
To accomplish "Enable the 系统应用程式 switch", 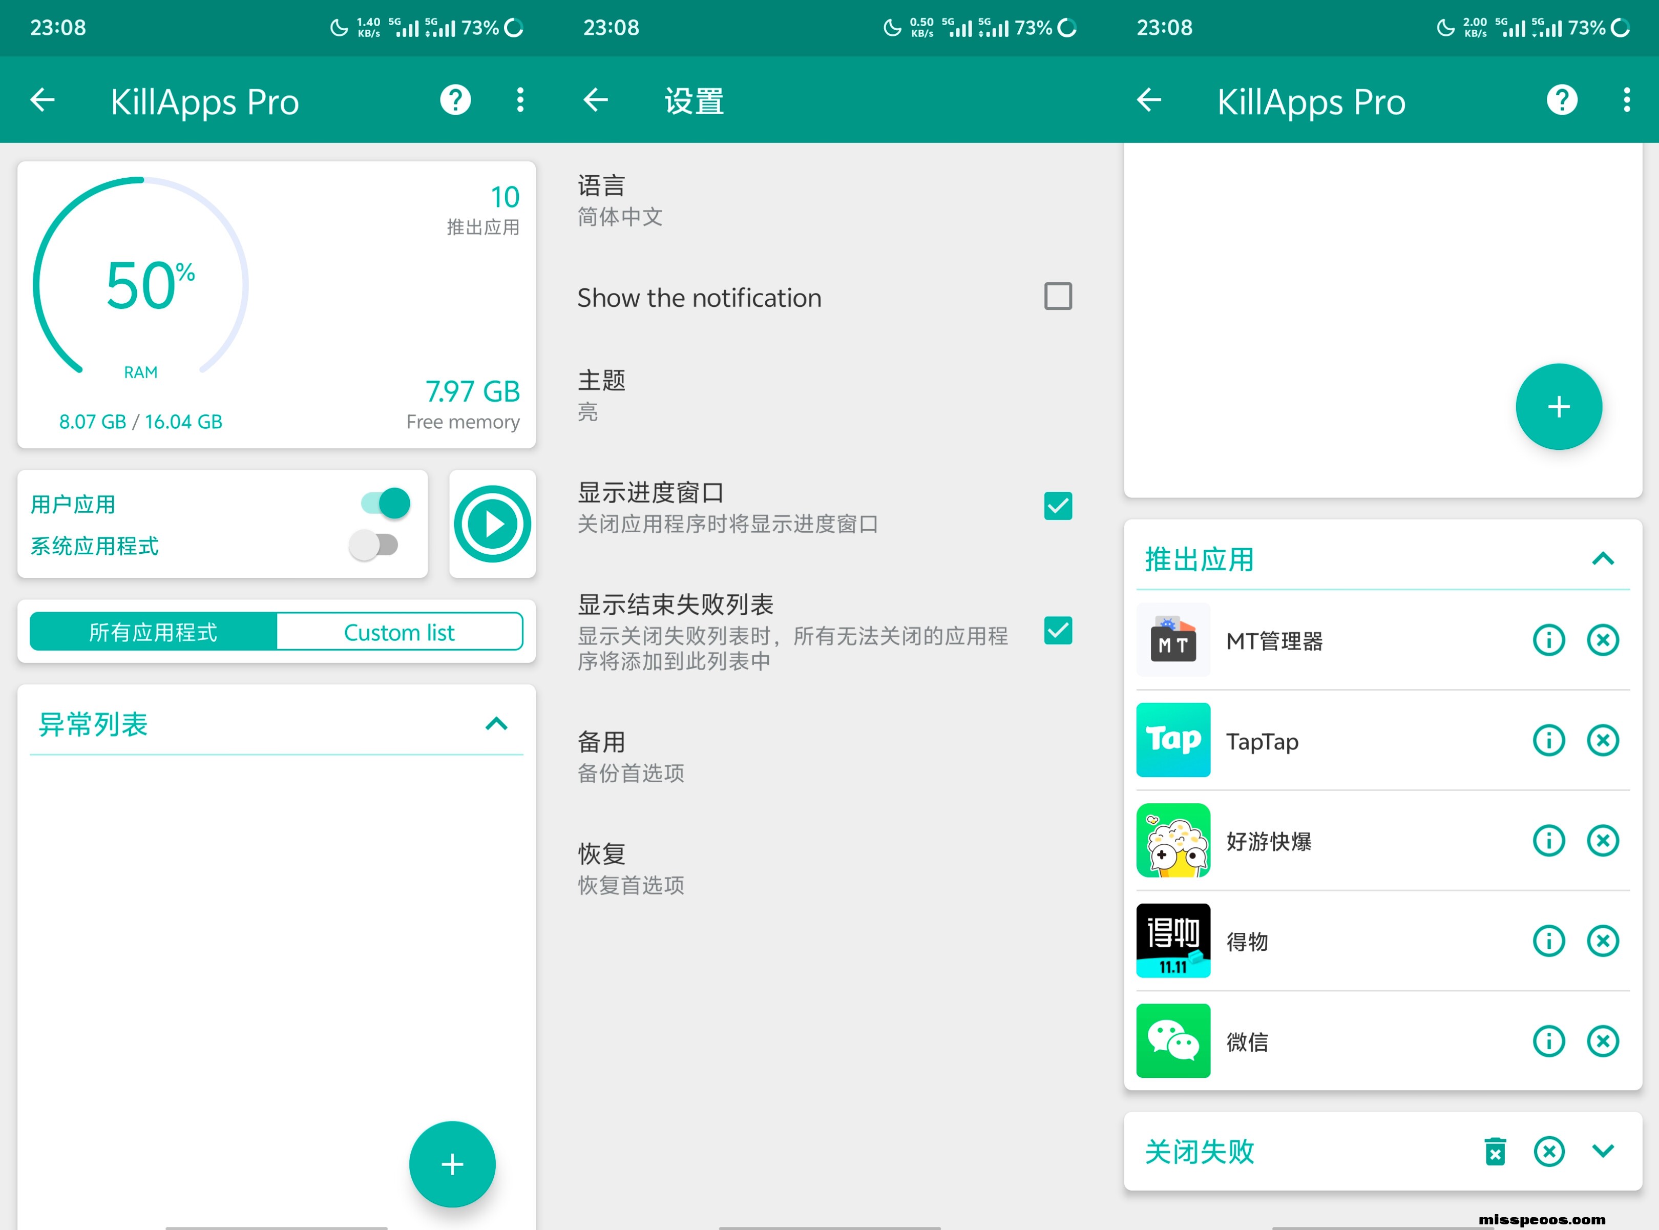I will pyautogui.click(x=374, y=545).
